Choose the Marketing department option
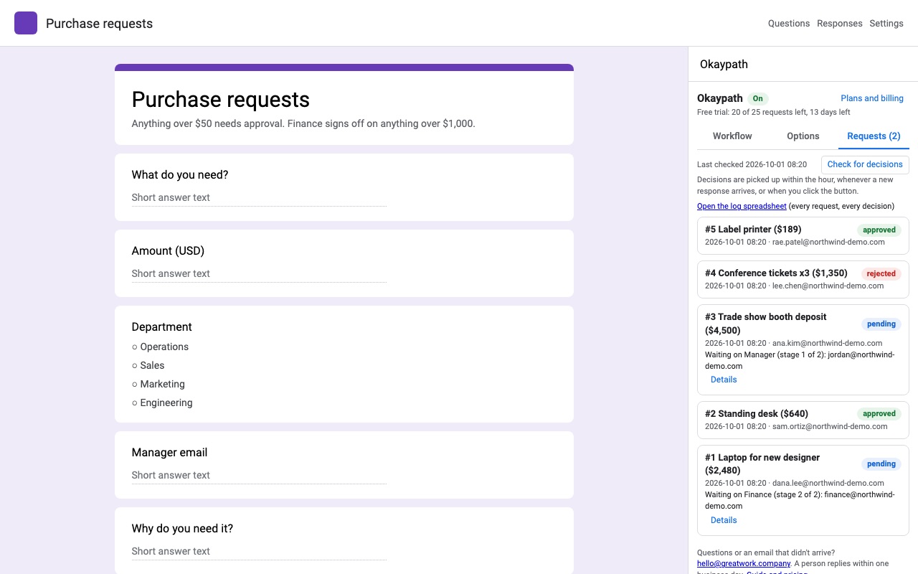 [x=158, y=384]
